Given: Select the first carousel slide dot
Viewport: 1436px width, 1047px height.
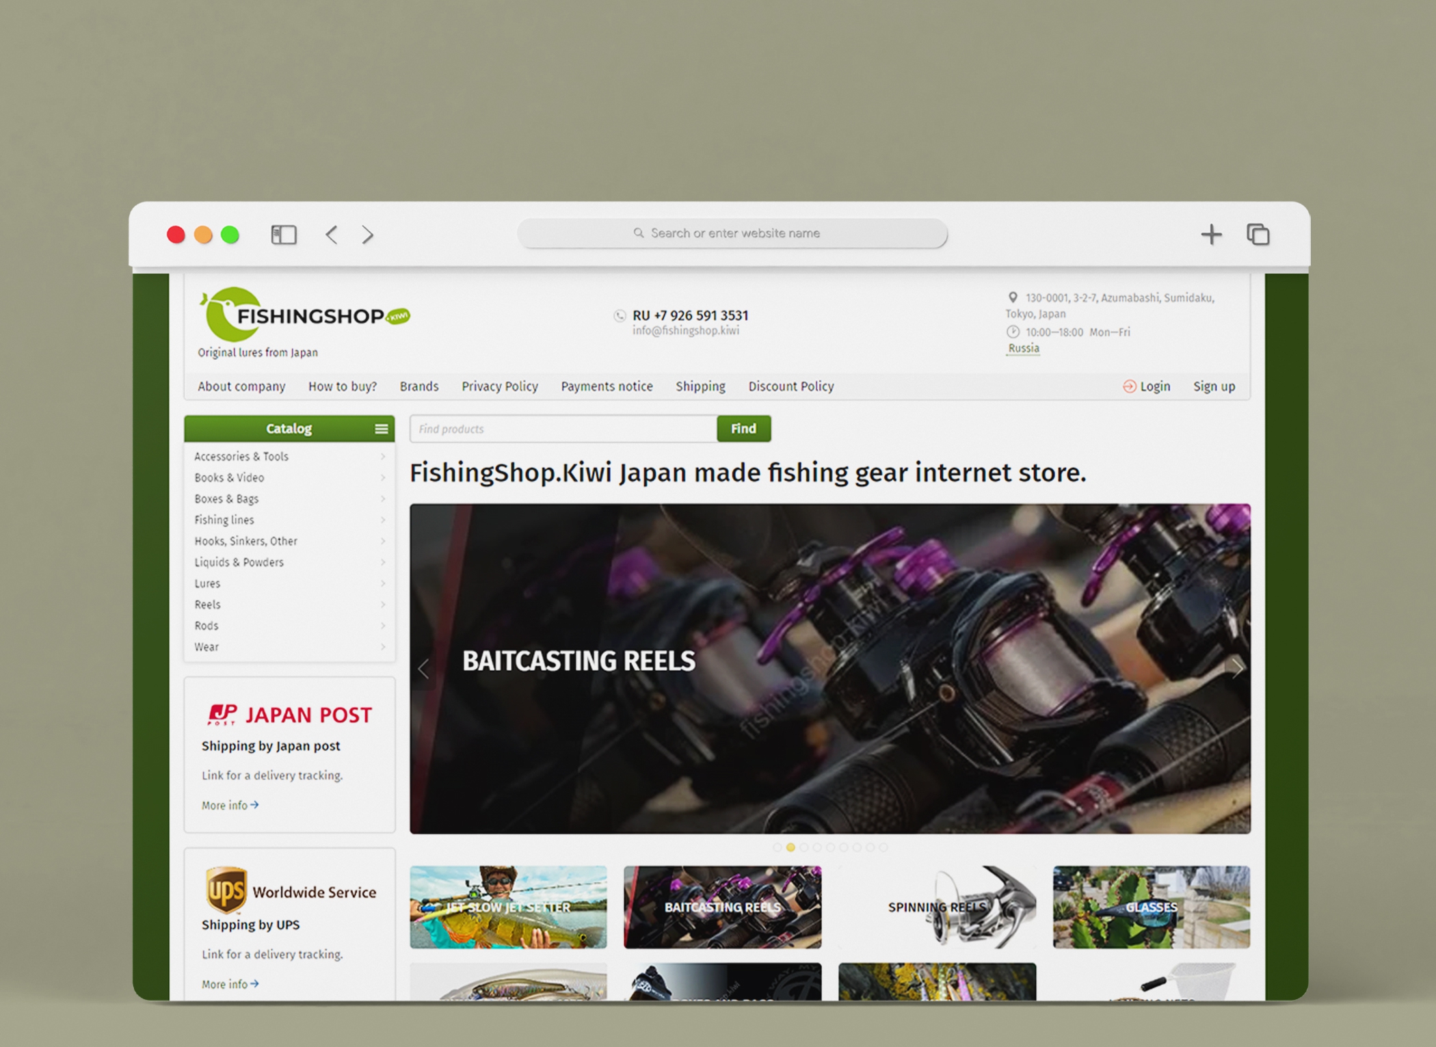Looking at the screenshot, I should 777,847.
